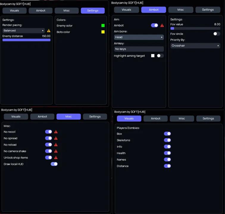Click the Fov value slider bar

pos(195,28)
